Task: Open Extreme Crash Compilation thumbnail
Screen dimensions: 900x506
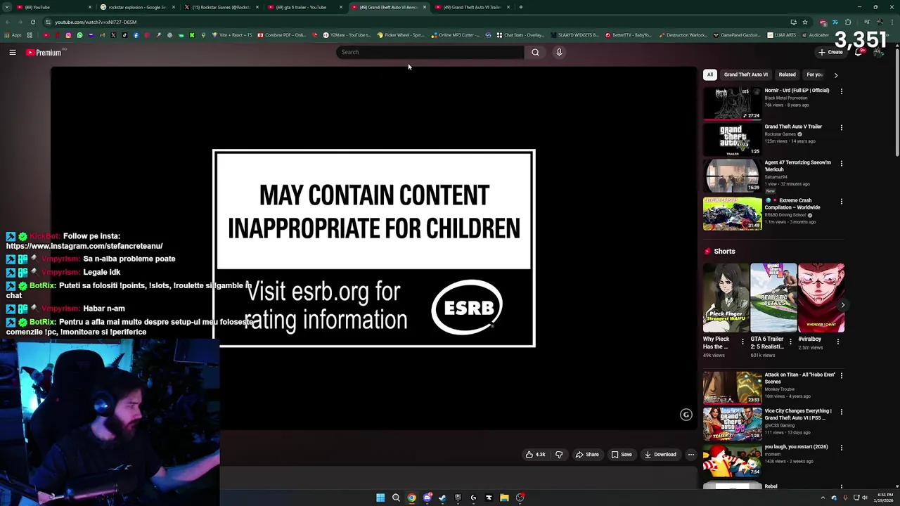Action: click(x=732, y=213)
